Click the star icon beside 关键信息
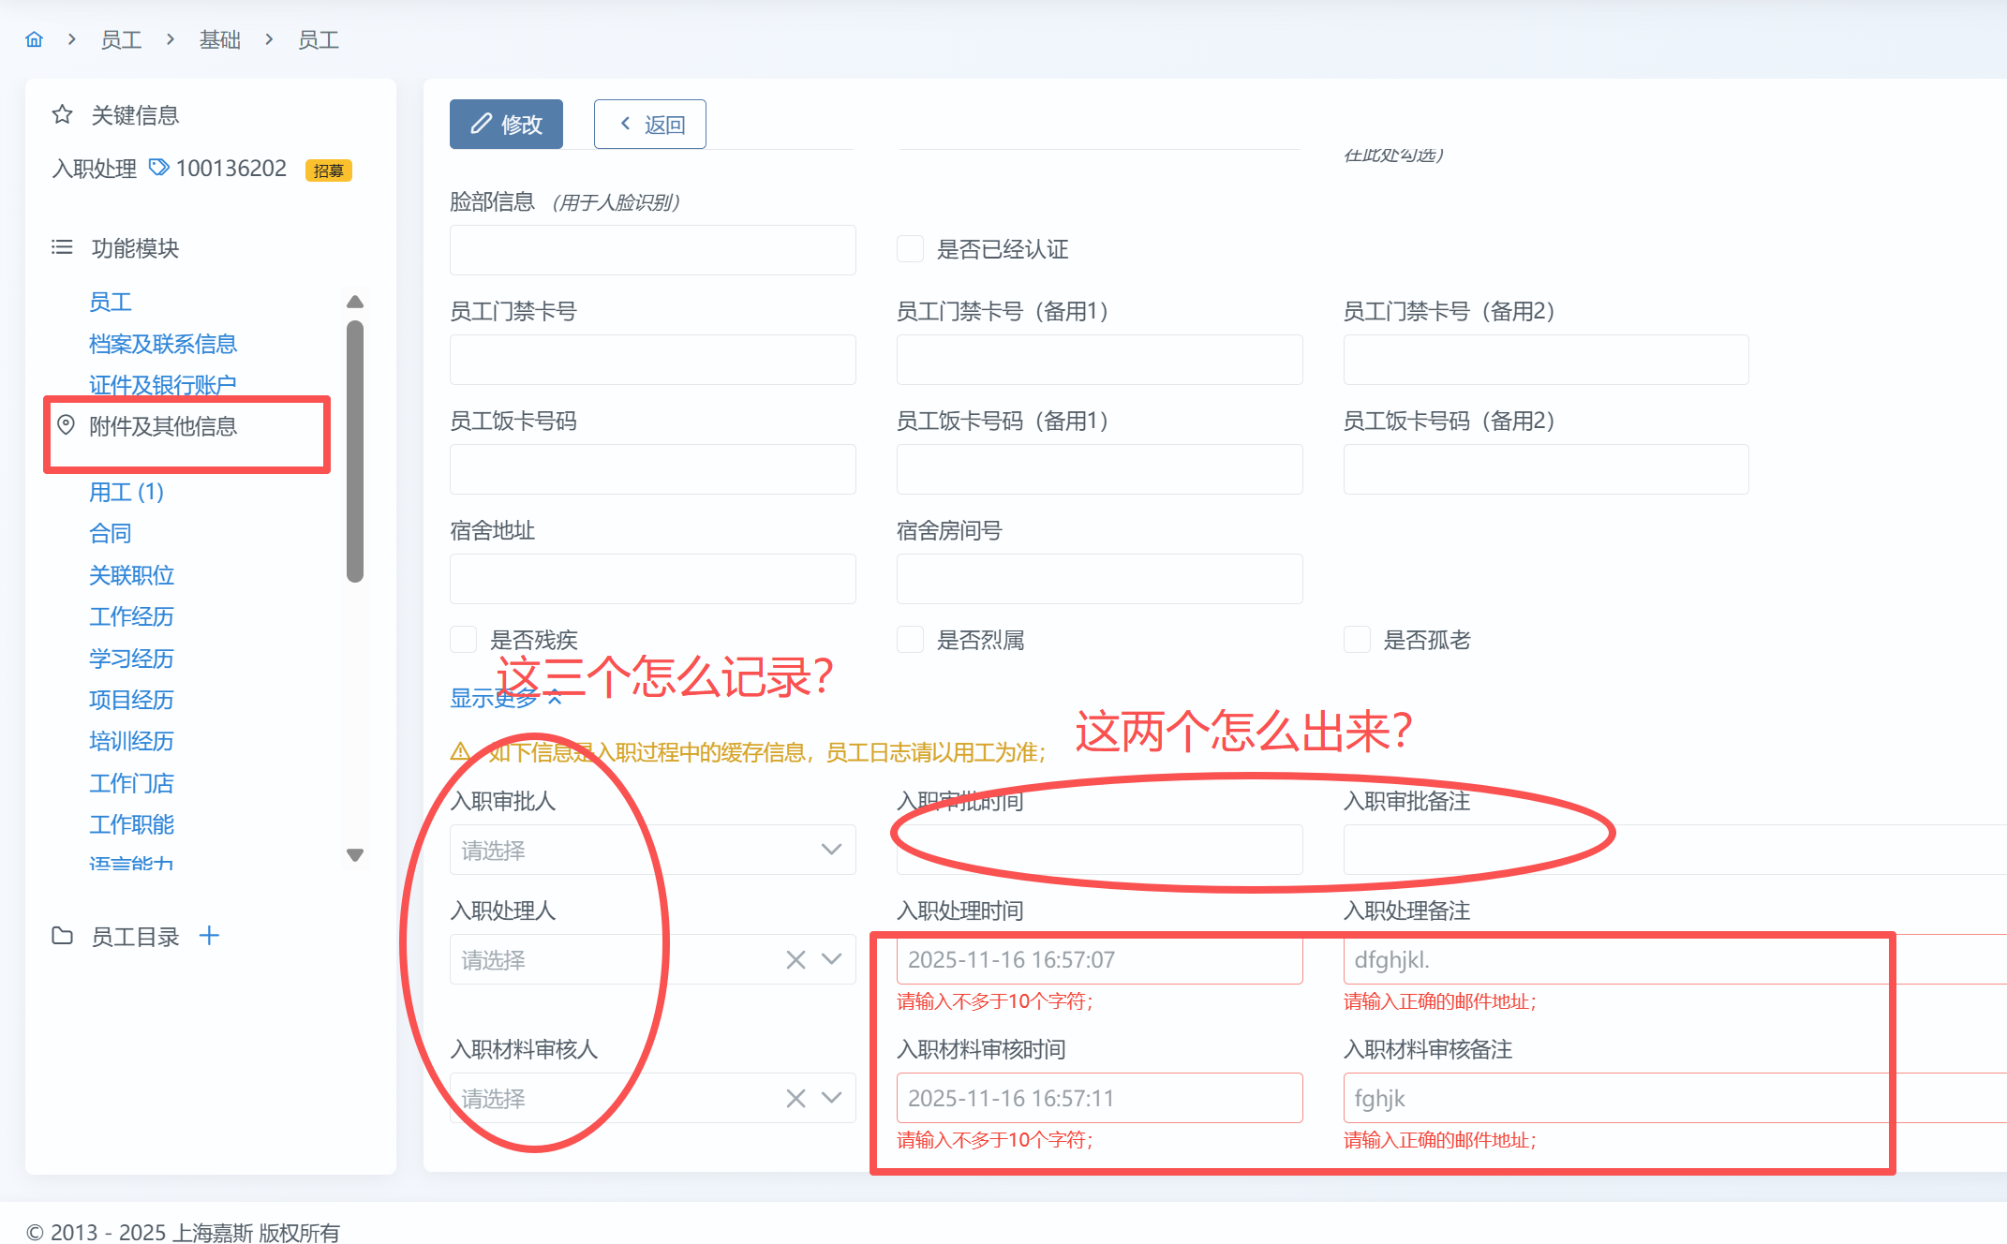Image resolution: width=2007 pixels, height=1244 pixels. pyautogui.click(x=62, y=114)
